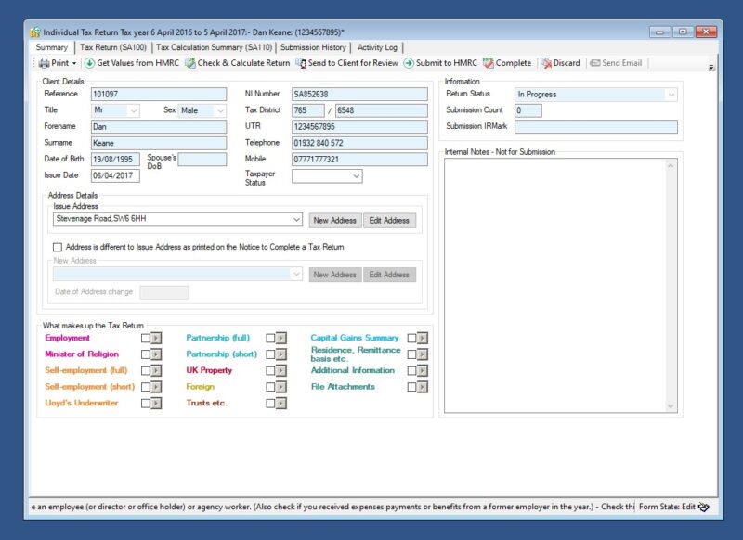Open the Issue Address dropdown
Viewport: 743px width, 540px height.
[296, 220]
